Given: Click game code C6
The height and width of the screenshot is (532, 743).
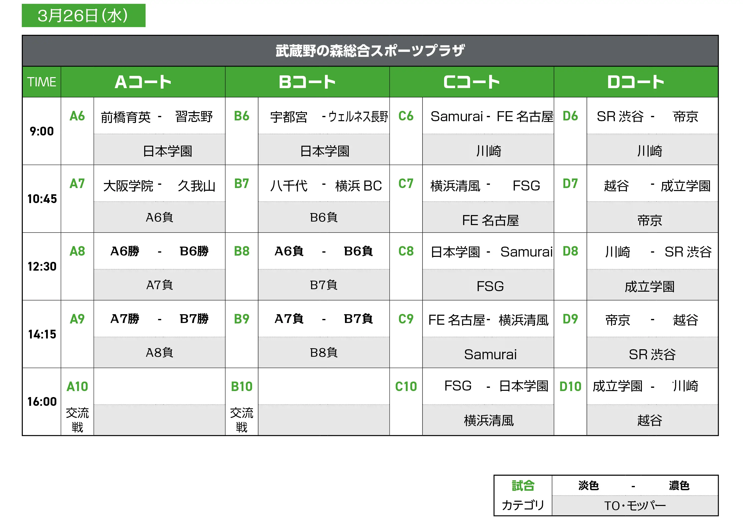Looking at the screenshot, I should (406, 116).
